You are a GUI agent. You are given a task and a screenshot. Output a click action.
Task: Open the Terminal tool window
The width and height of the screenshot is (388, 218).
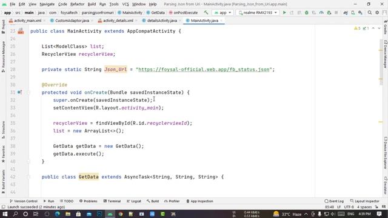112,201
